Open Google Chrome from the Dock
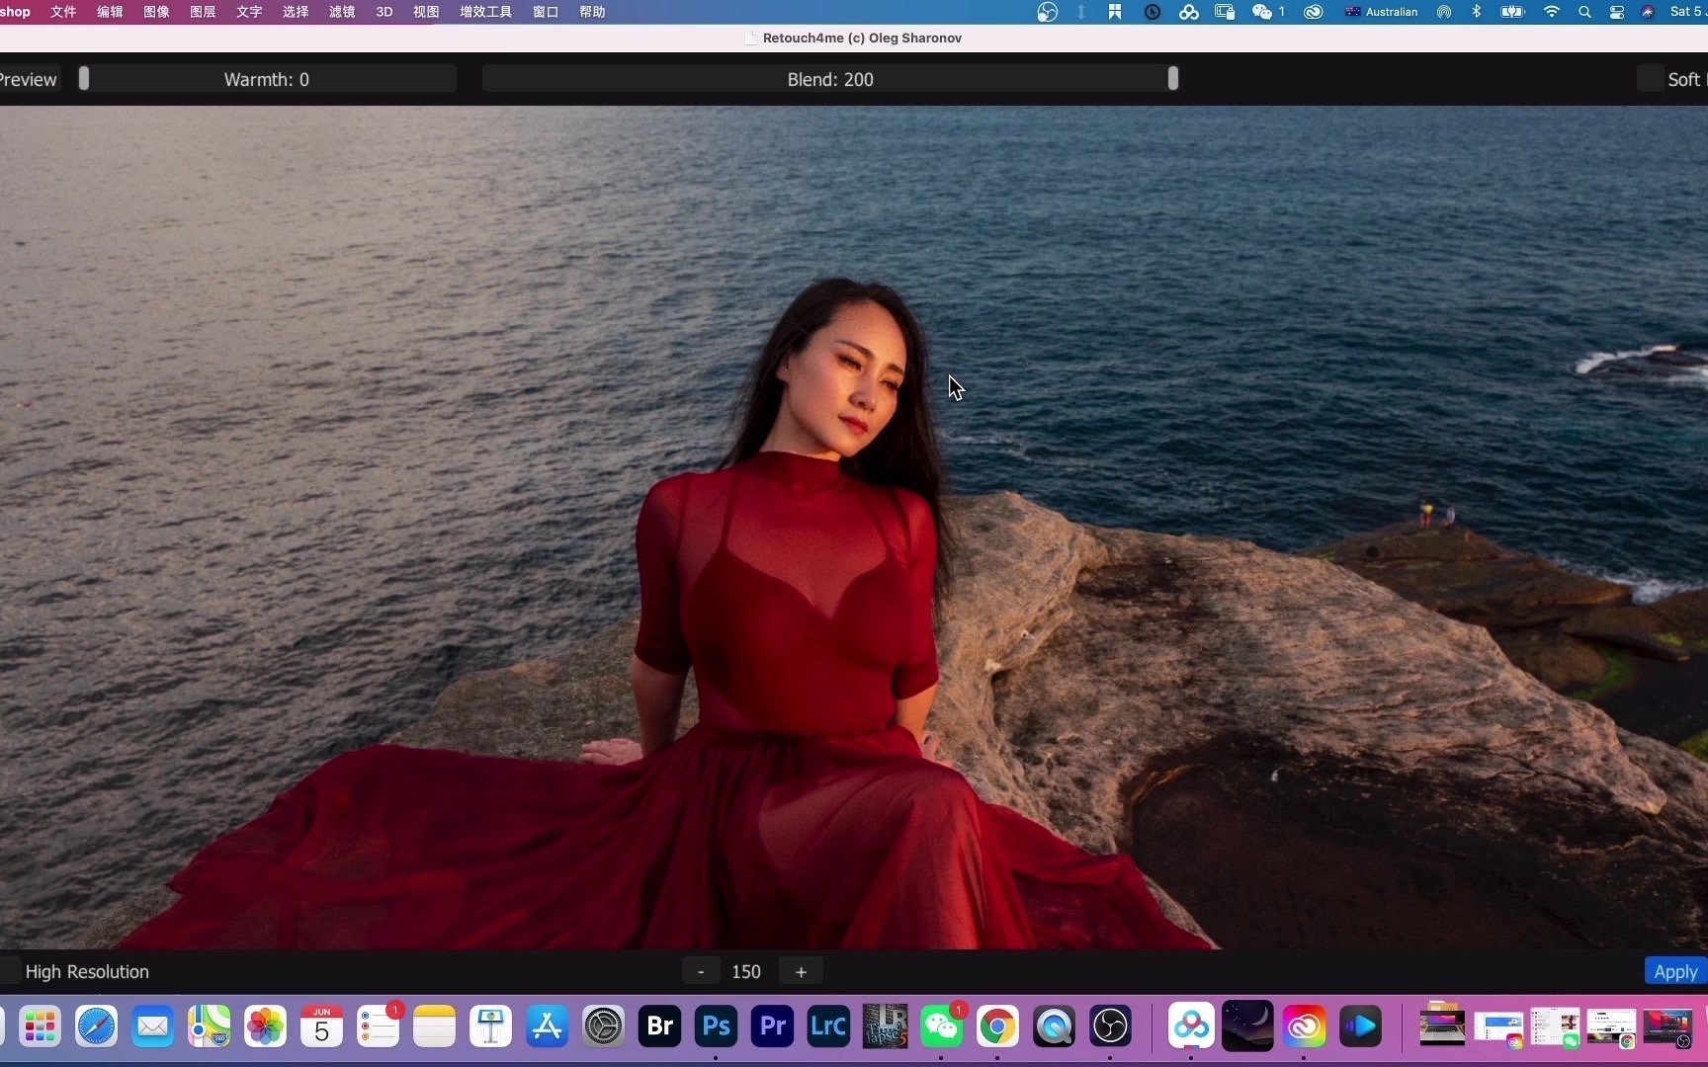The image size is (1708, 1067). 997,1027
